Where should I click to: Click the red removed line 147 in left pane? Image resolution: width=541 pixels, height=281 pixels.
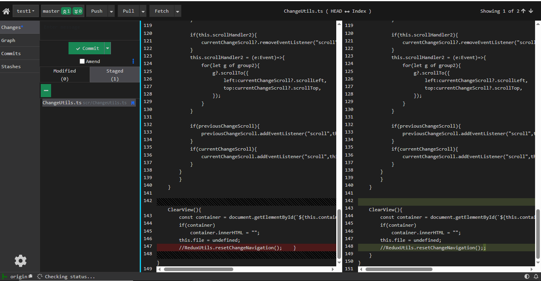[246, 248]
